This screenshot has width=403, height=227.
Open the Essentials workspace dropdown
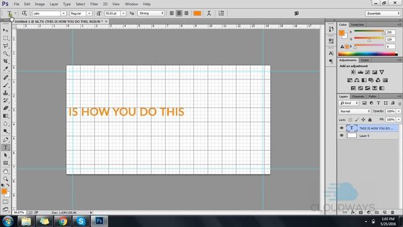[x=383, y=13]
